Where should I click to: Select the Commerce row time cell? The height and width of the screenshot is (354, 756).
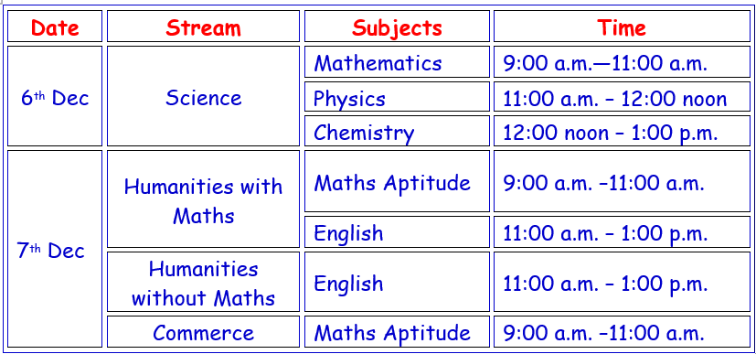coord(622,331)
